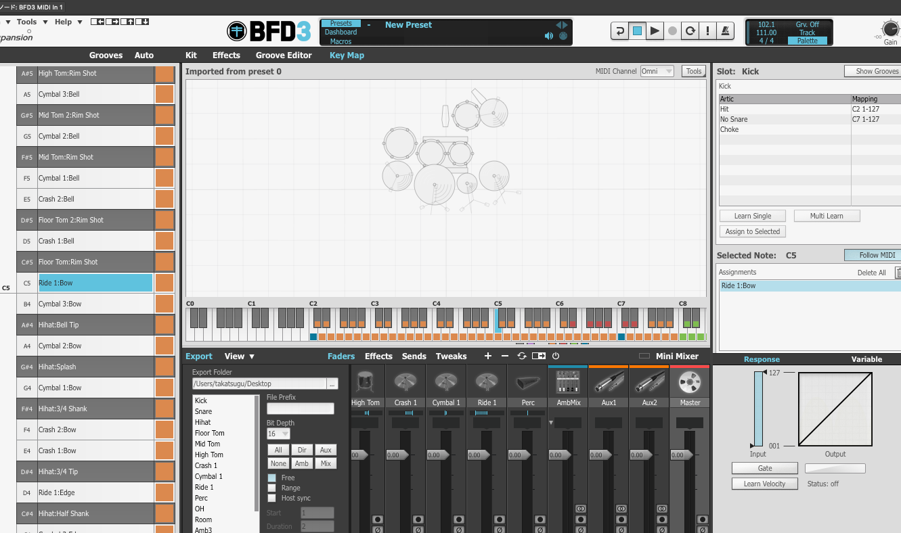This screenshot has height=533, width=901.
Task: Open the mixer Sends tab
Action: tap(414, 356)
